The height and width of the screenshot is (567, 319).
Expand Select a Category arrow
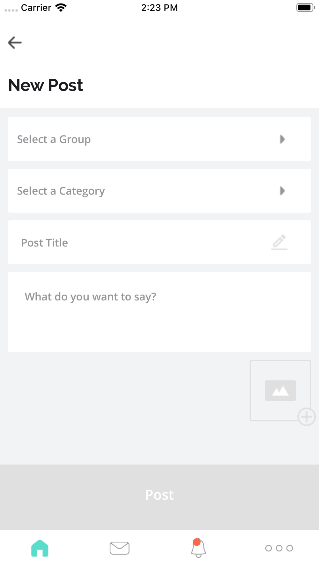pos(282,191)
